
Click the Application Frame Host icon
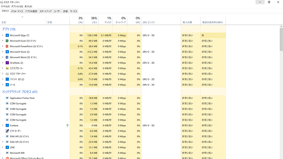click(7, 98)
